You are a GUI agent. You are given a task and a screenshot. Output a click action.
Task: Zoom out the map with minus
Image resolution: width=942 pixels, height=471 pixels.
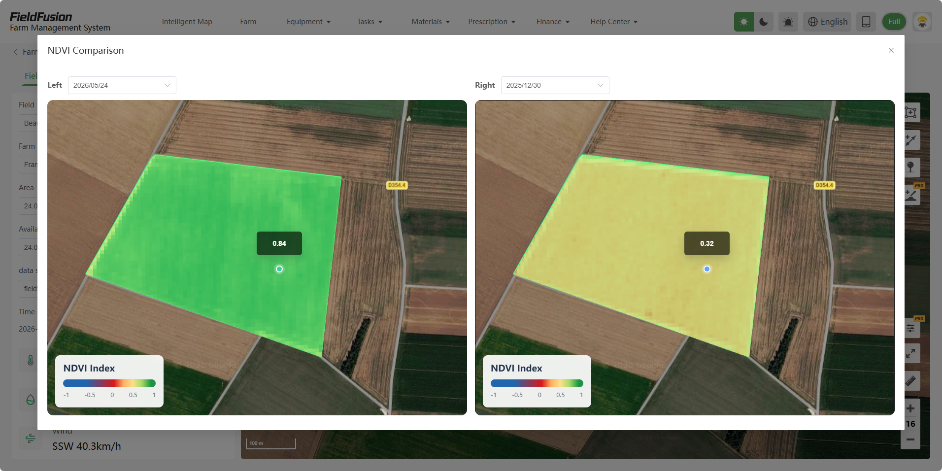click(910, 439)
